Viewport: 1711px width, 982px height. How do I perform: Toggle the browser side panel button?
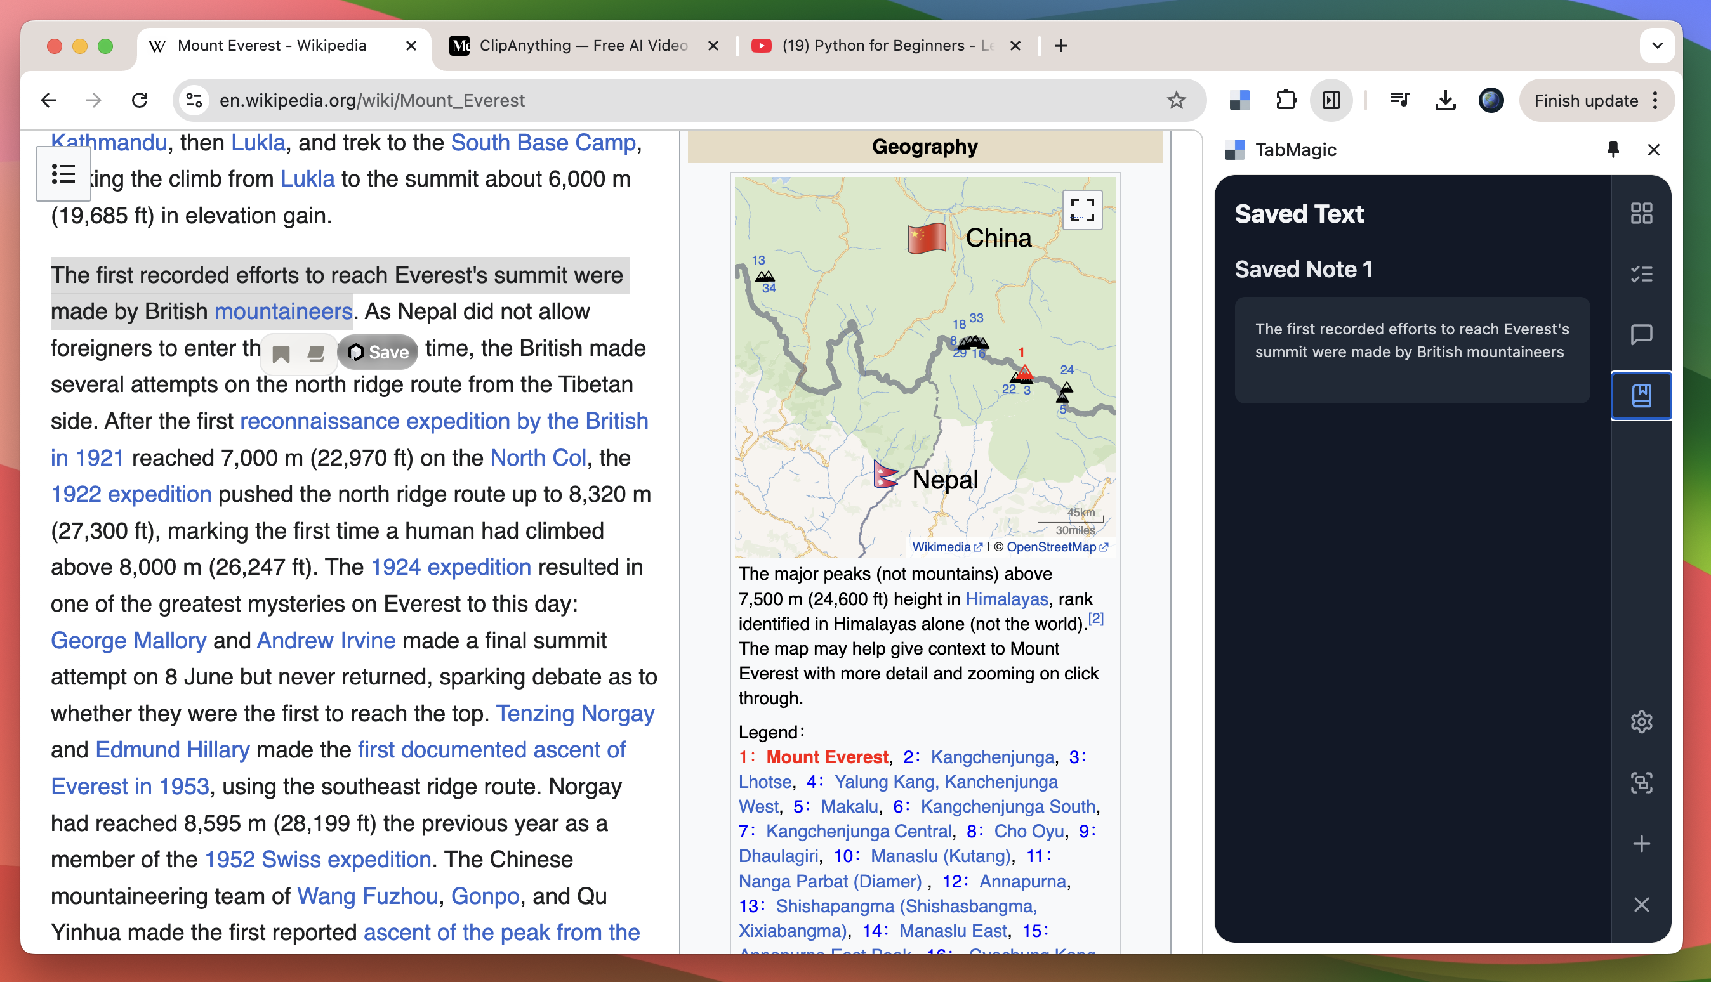pyautogui.click(x=1330, y=100)
